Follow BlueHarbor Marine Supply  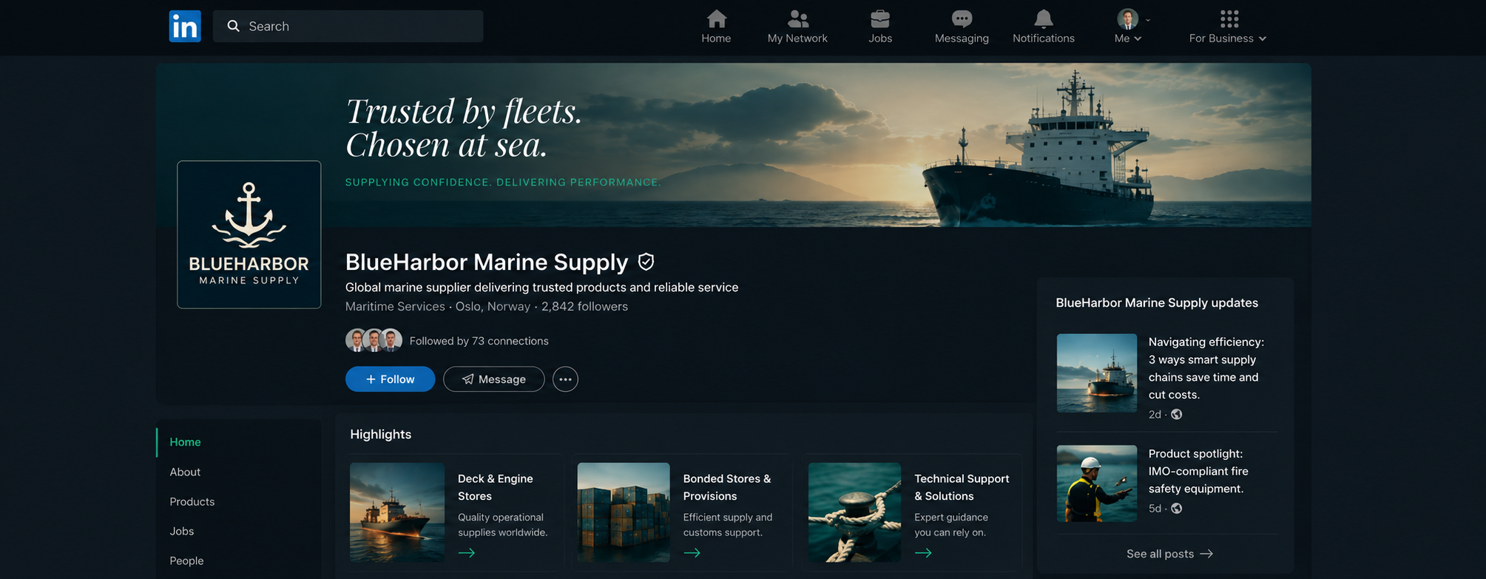390,379
